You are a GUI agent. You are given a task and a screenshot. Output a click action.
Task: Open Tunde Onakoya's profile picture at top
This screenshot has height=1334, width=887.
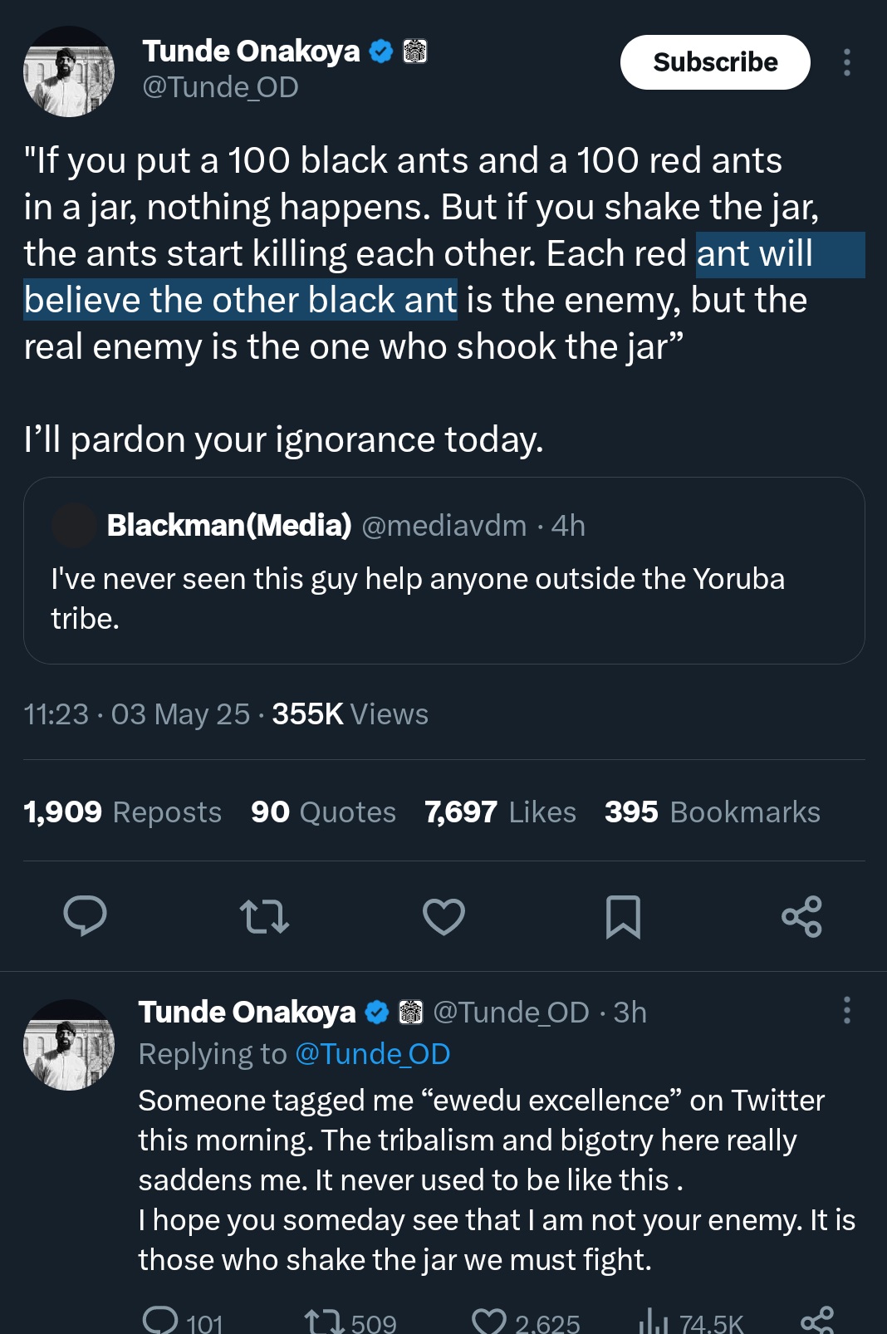(x=69, y=71)
